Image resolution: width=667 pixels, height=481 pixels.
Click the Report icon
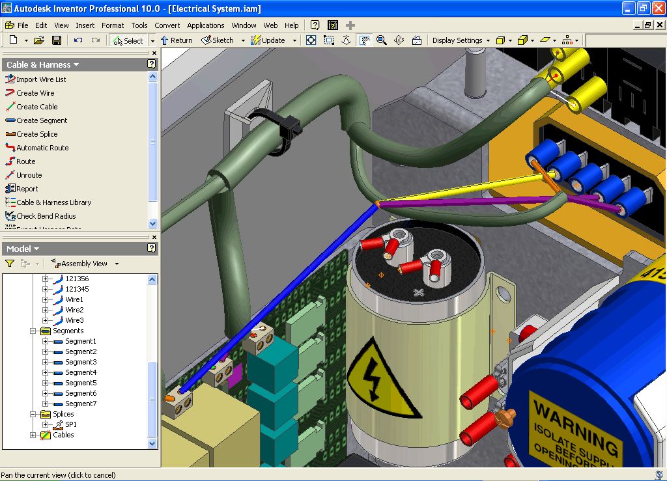10,188
